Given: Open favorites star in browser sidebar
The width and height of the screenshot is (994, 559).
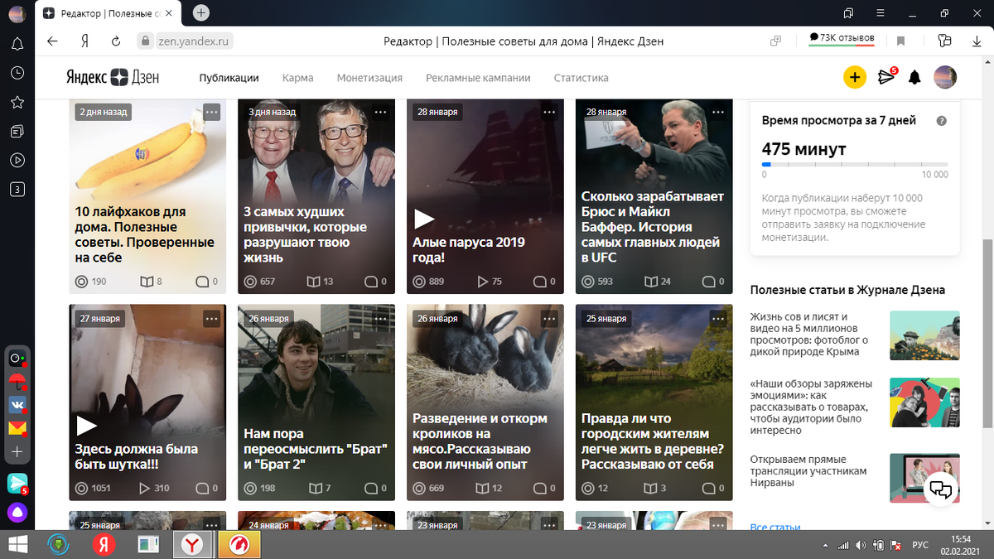Looking at the screenshot, I should tap(17, 102).
